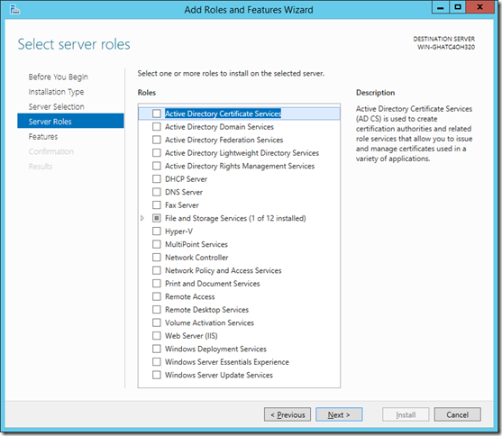Check the DHCP Server checkbox

click(157, 179)
